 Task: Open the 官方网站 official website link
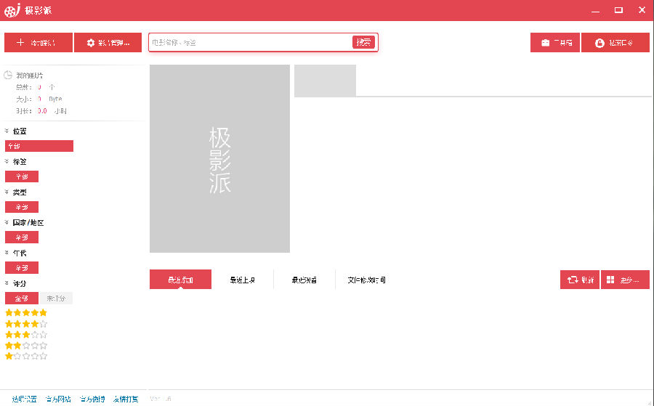pos(58,399)
